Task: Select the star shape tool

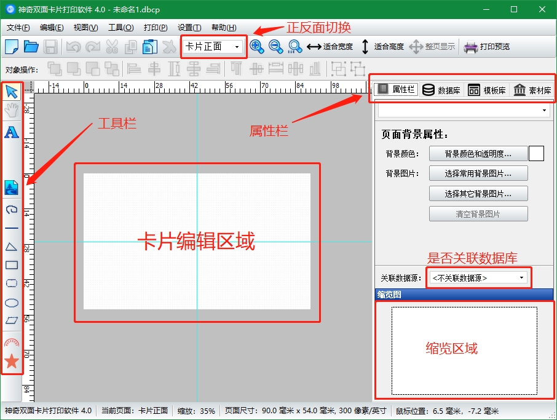Action: 12,362
